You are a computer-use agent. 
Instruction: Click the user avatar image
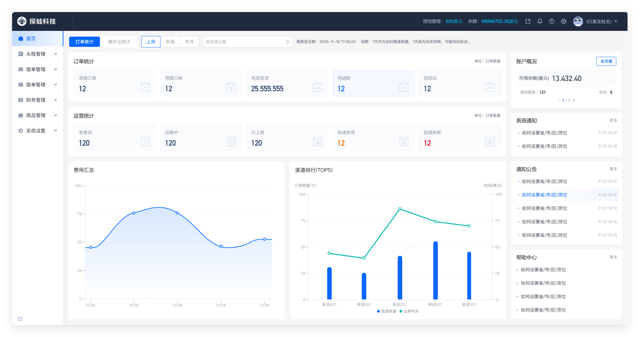point(578,21)
